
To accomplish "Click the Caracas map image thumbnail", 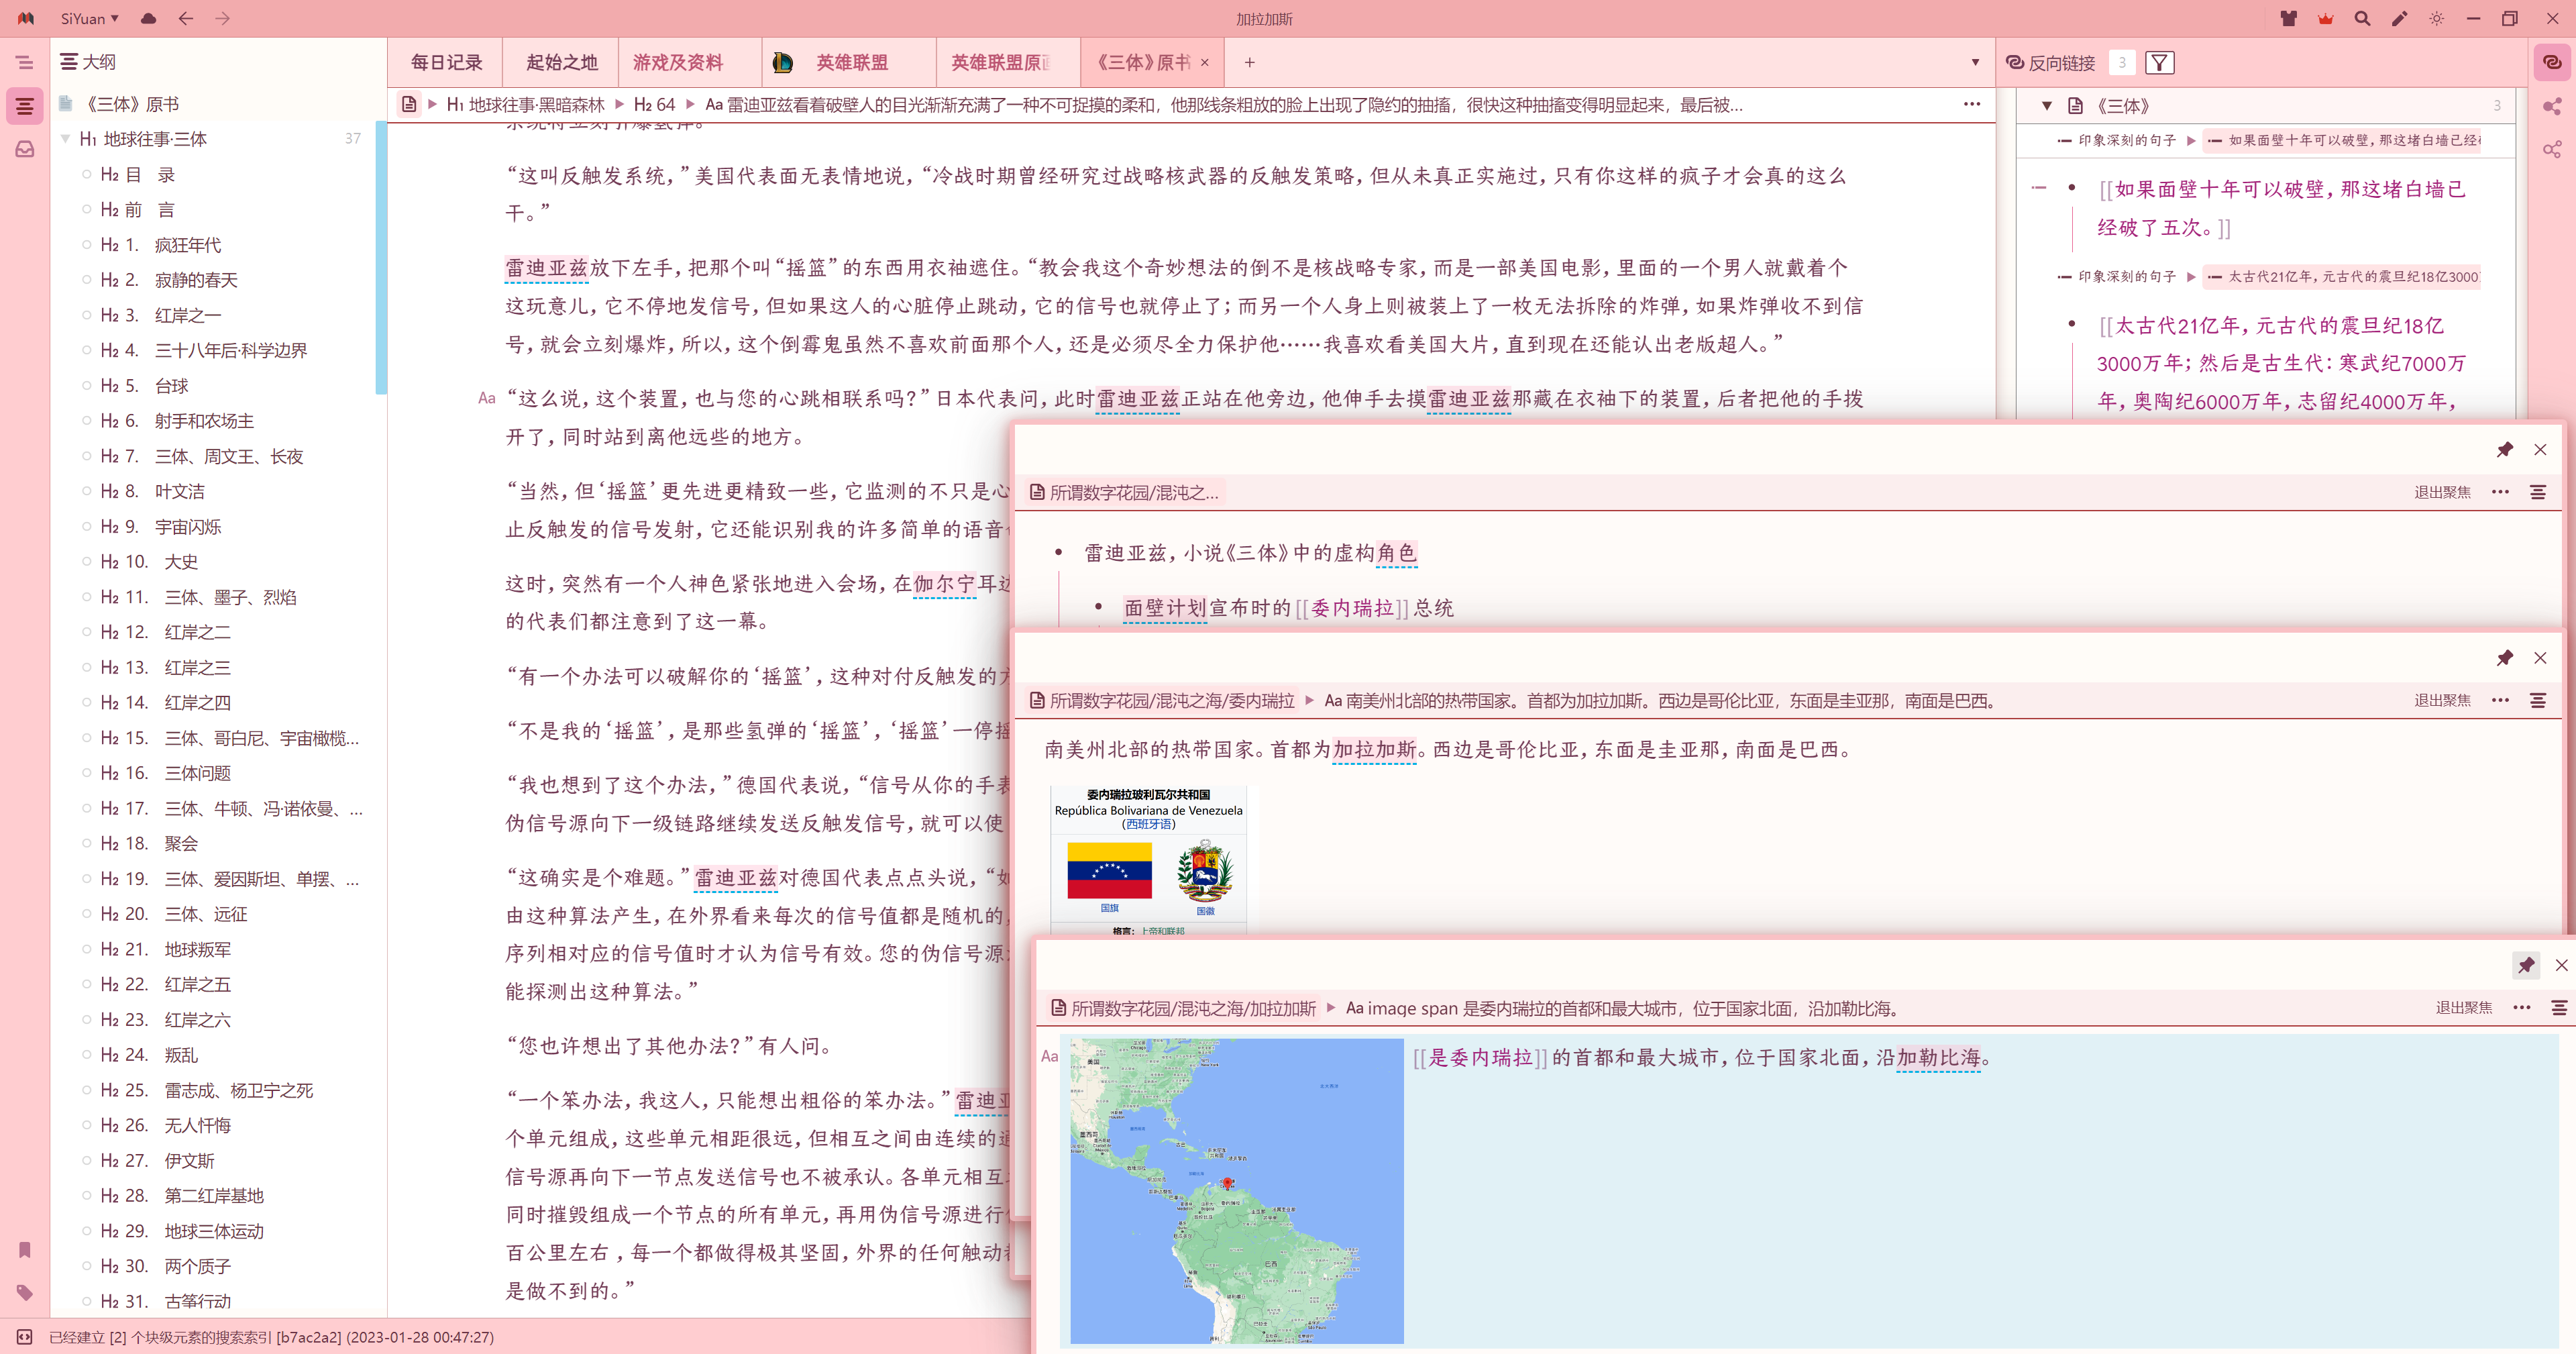I will (x=1236, y=1190).
